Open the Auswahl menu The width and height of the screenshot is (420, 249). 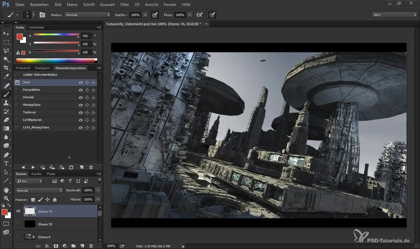click(107, 5)
